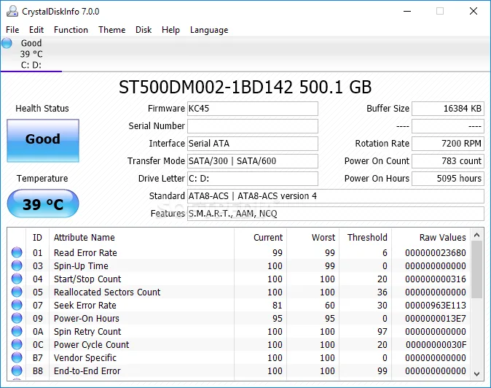Open the Function menu
Image resolution: width=491 pixels, height=388 pixels.
point(71,30)
